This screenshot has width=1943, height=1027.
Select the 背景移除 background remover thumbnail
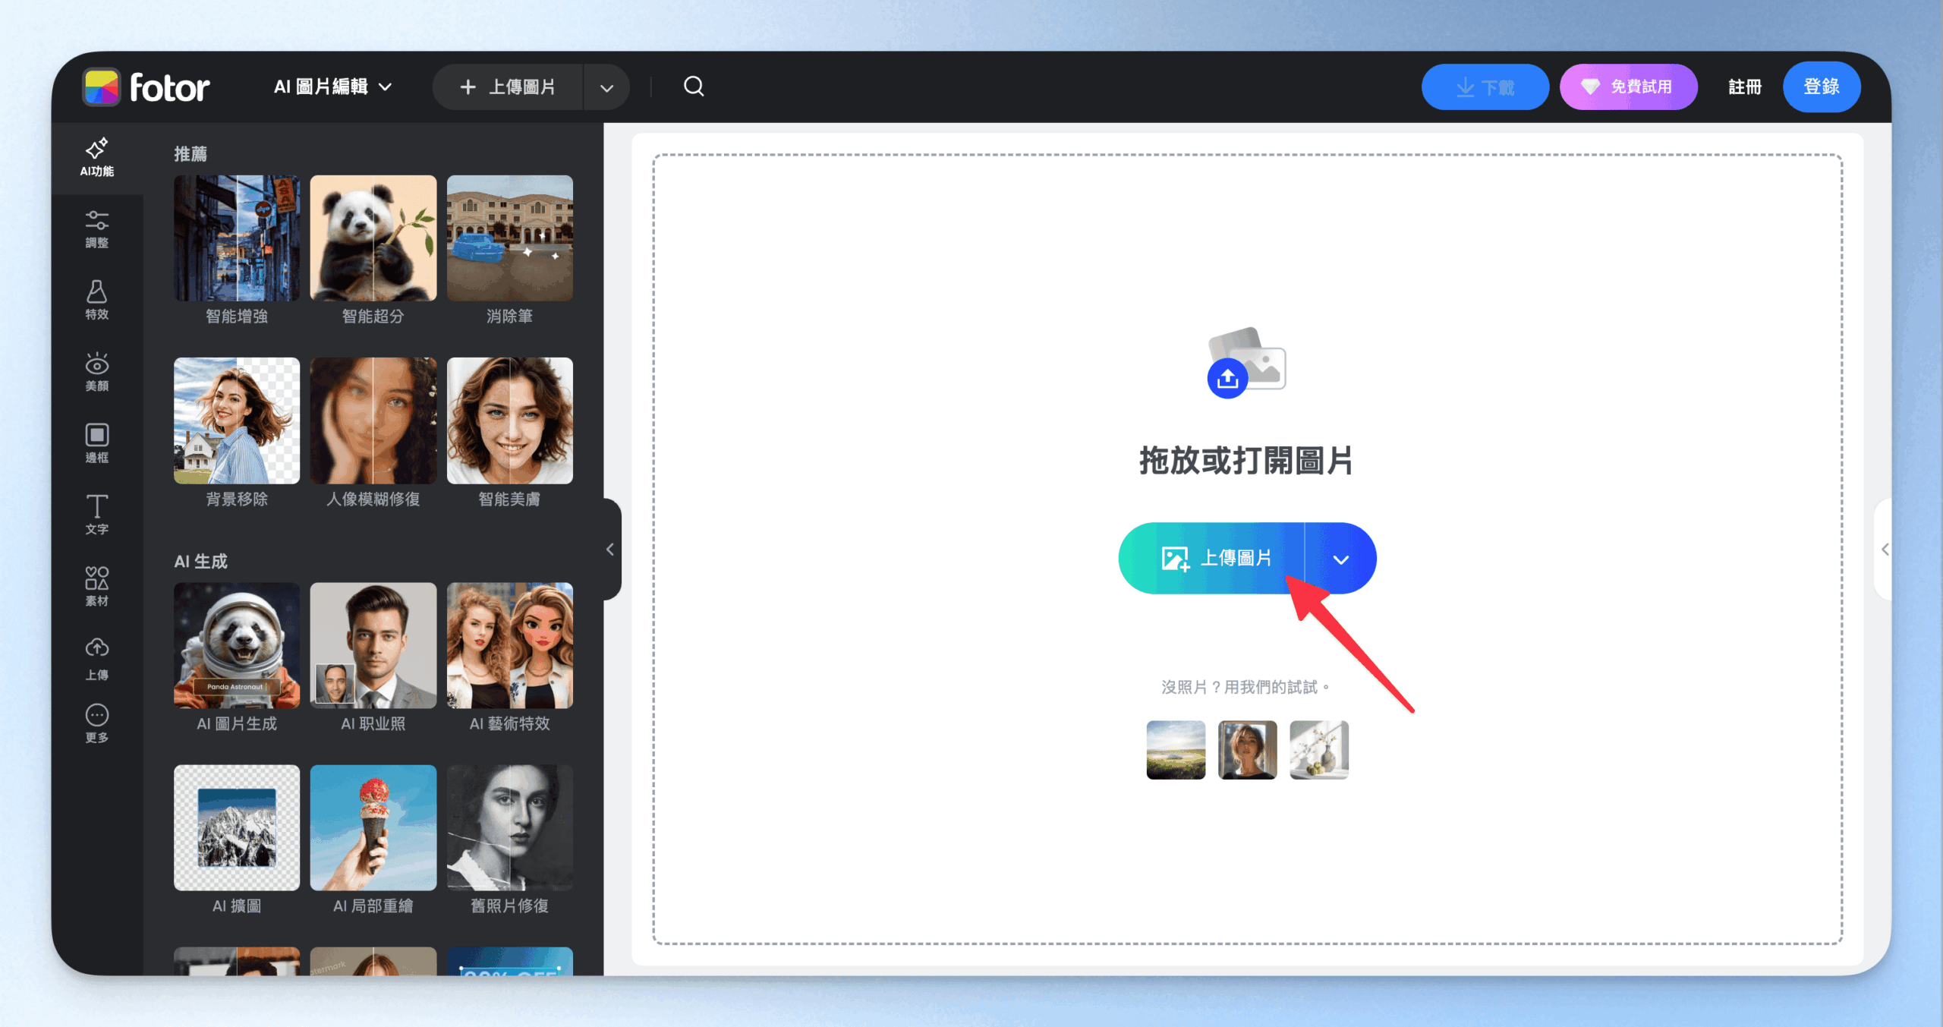(x=237, y=421)
